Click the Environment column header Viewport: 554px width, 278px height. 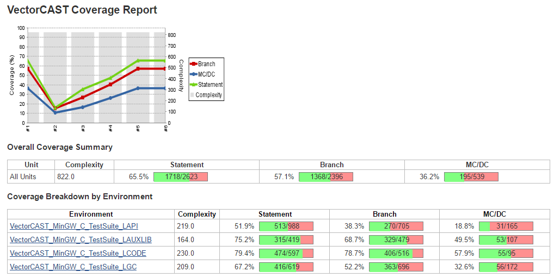91,214
